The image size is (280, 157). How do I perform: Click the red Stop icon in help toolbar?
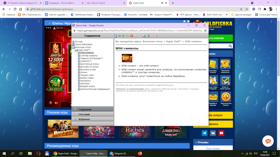point(132,36)
